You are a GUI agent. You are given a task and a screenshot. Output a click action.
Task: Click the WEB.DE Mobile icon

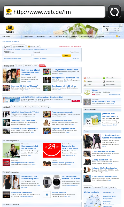click(x=104, y=85)
